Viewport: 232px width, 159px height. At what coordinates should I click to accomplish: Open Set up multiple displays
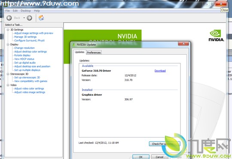tap(27, 70)
